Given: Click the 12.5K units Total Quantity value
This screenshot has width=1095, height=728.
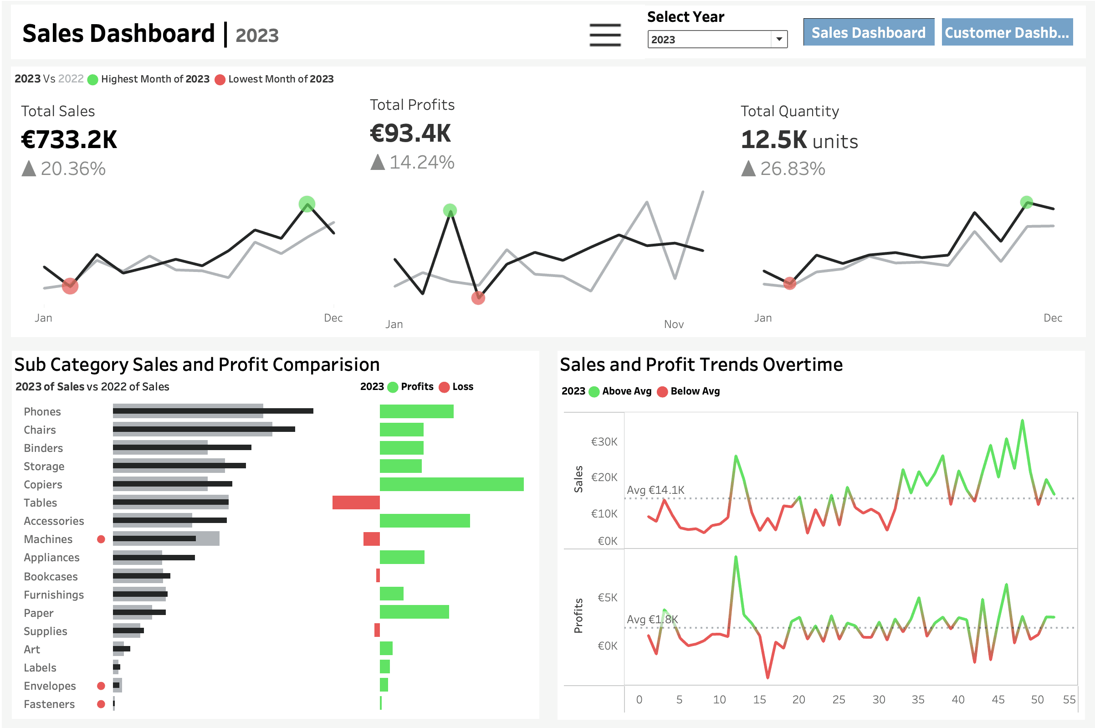Looking at the screenshot, I should 799,140.
